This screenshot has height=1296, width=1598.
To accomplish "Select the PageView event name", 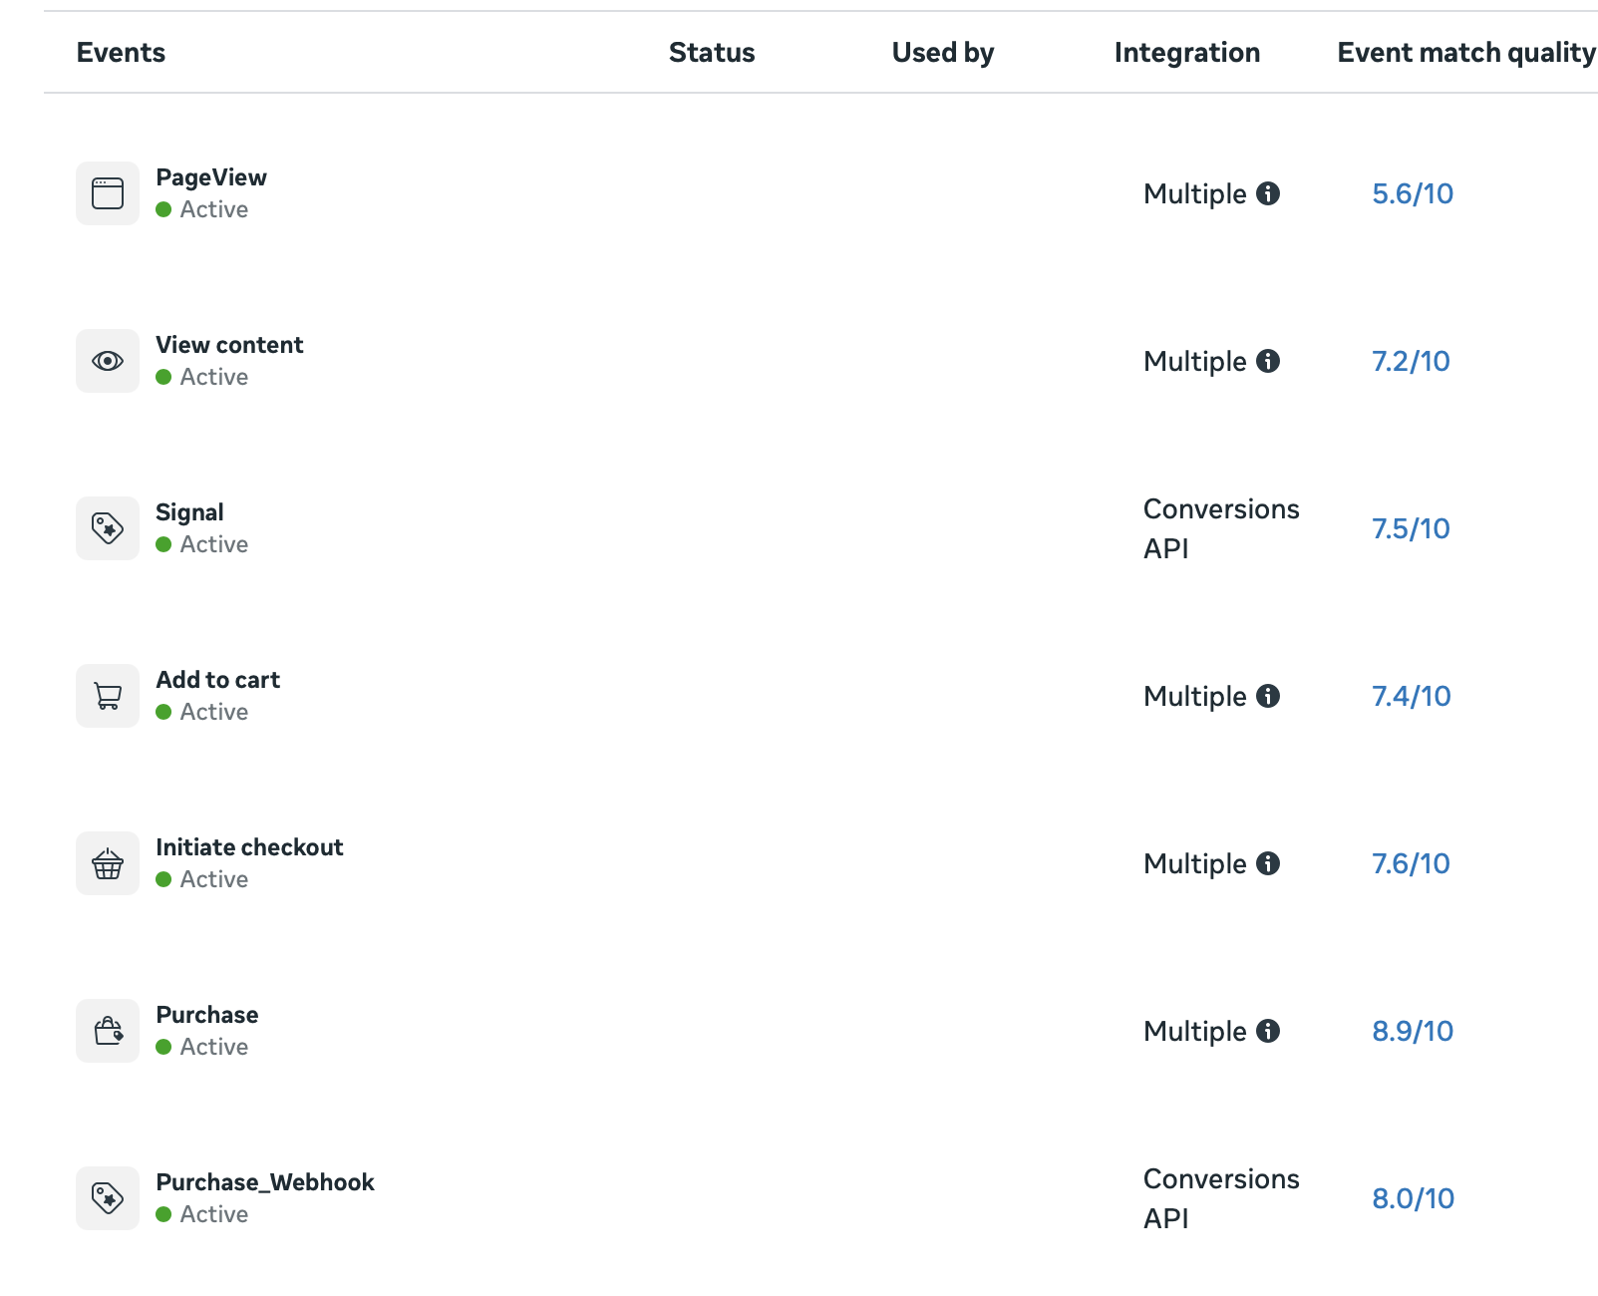I will (211, 177).
